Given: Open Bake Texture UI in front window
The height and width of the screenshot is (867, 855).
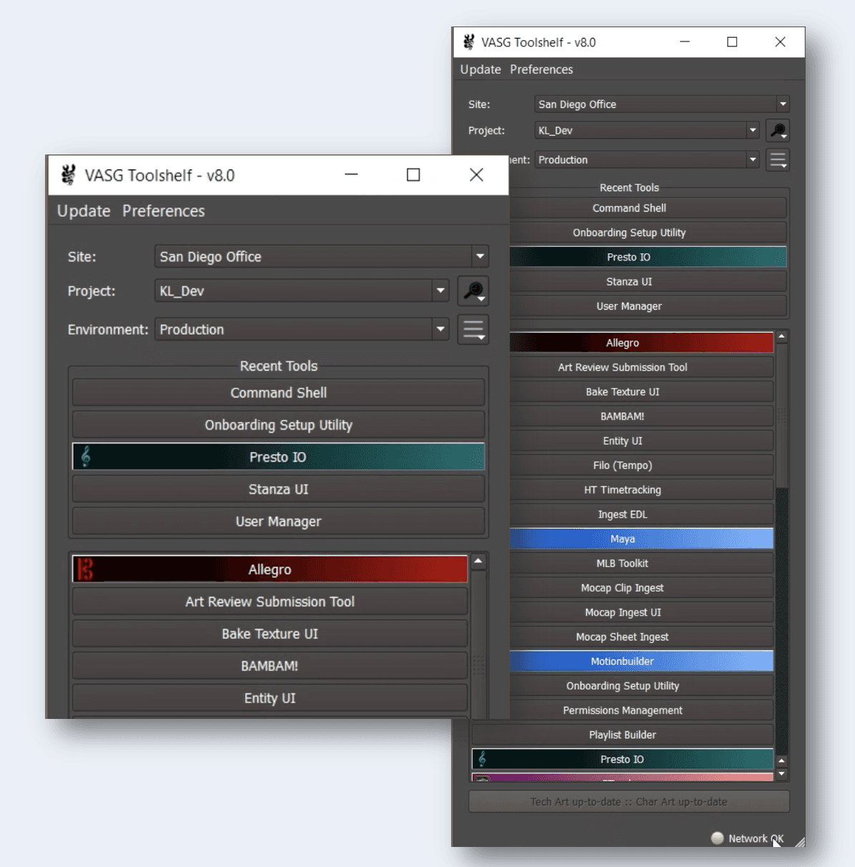Looking at the screenshot, I should [270, 634].
